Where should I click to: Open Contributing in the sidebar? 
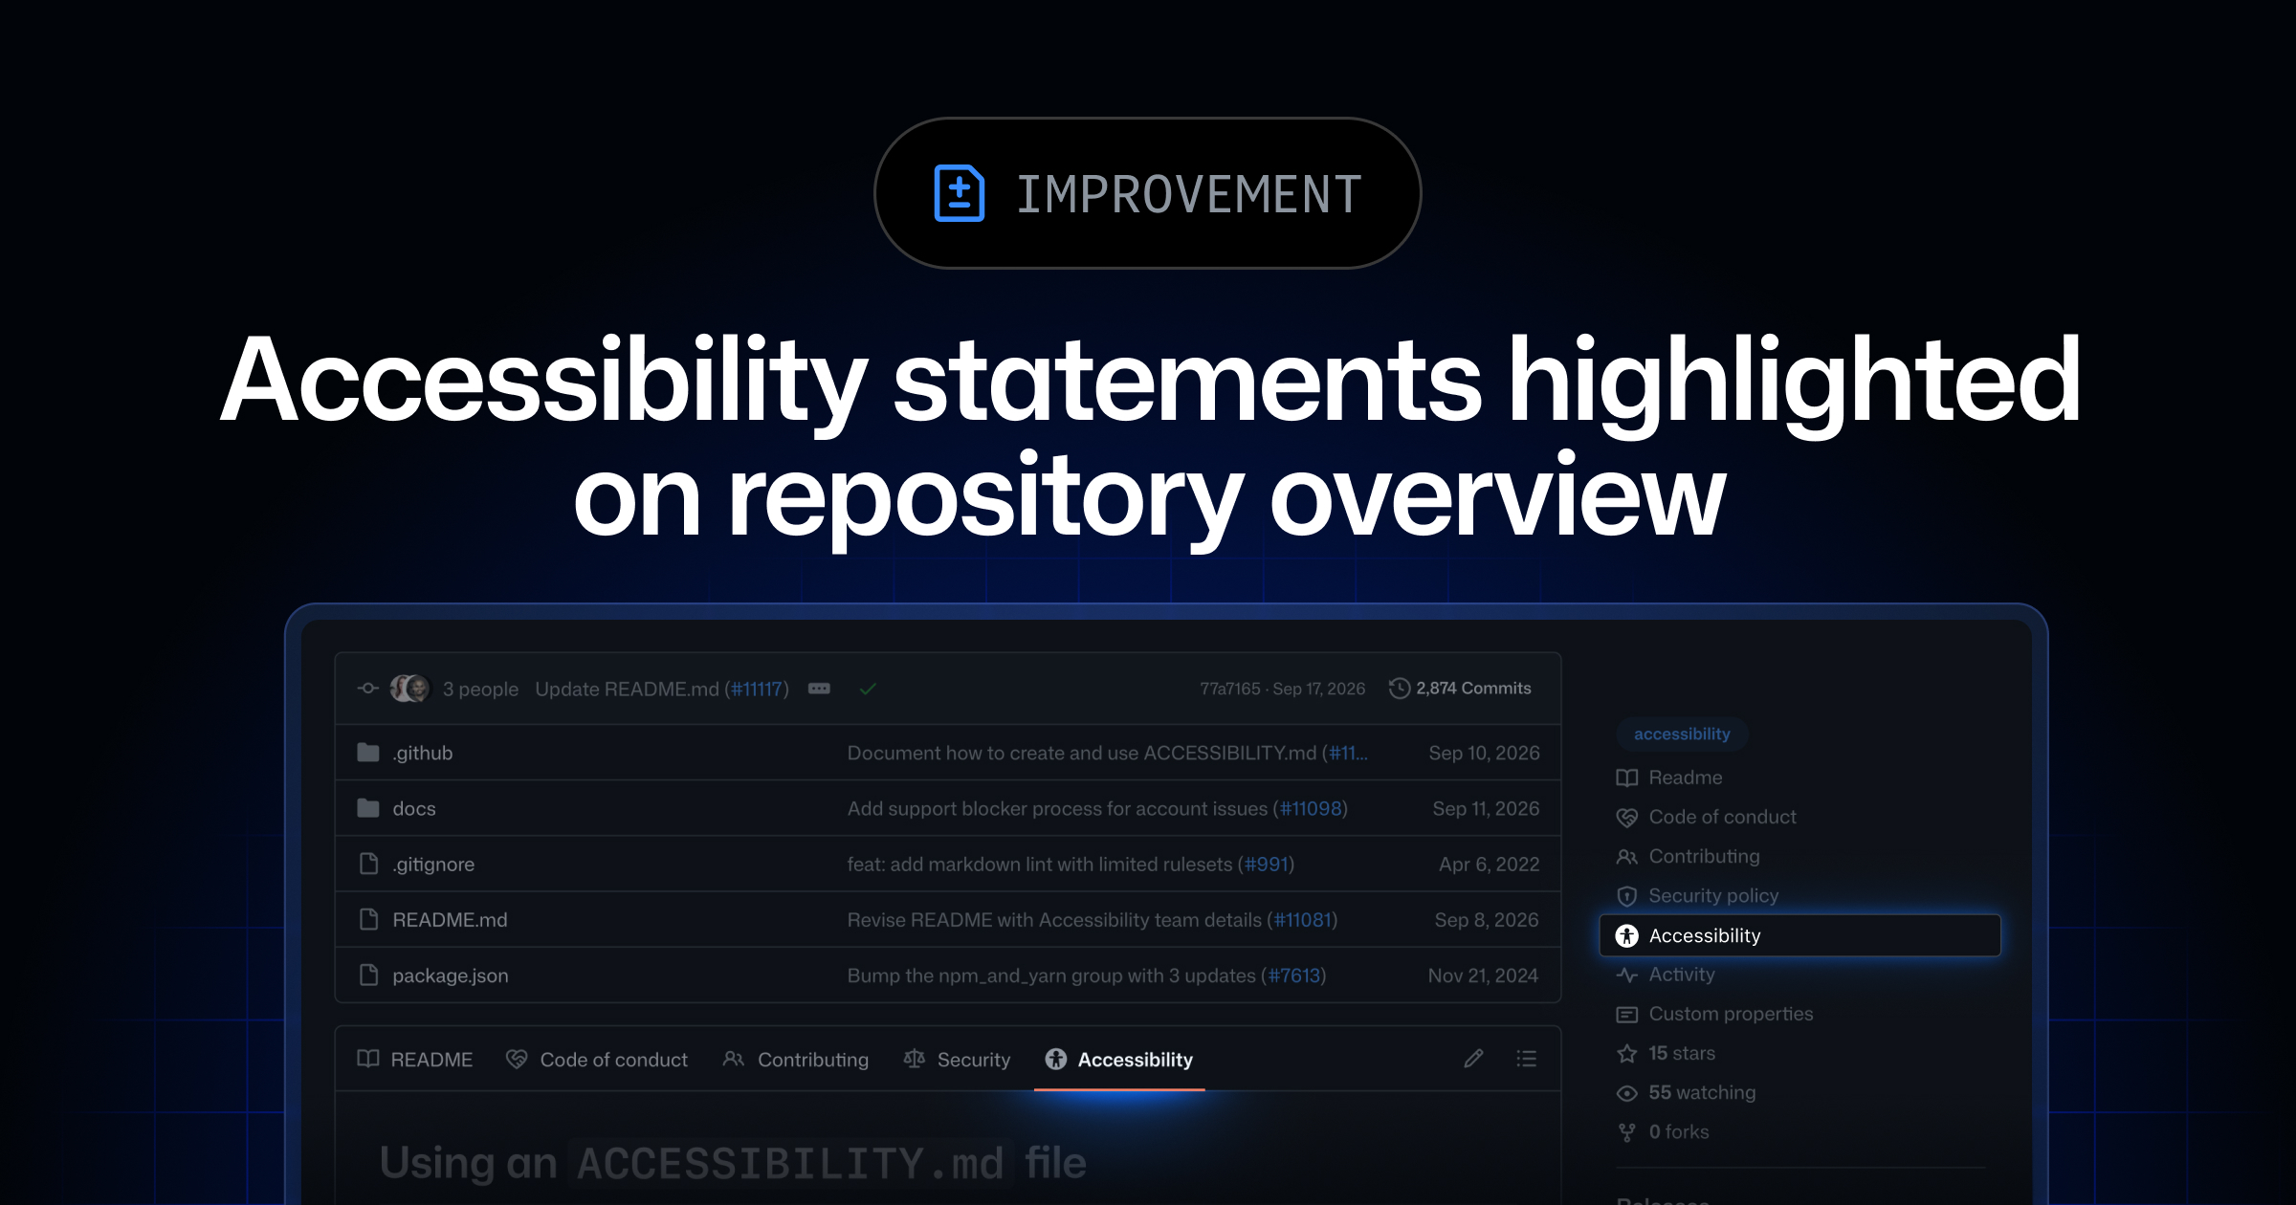click(x=1705, y=856)
